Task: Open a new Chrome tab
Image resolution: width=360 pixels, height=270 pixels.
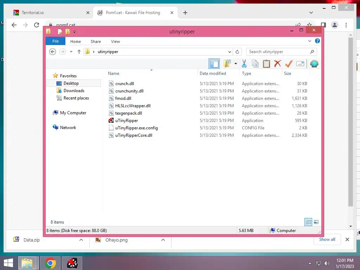Action: click(185, 13)
